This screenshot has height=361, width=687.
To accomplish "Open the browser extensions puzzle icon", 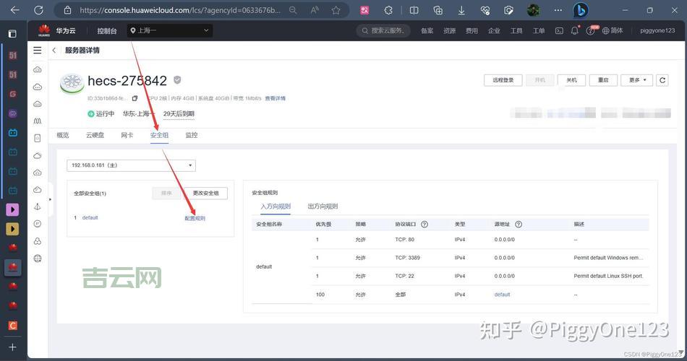I will pyautogui.click(x=388, y=10).
